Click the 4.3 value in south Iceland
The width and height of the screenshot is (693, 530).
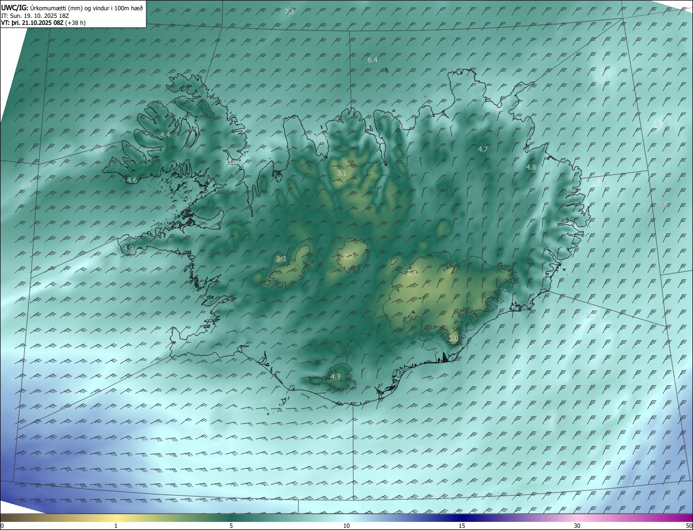click(336, 377)
